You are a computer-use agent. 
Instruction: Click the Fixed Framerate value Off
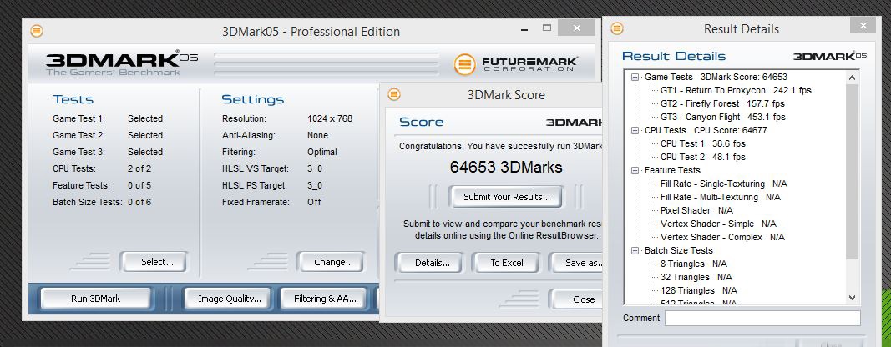point(314,202)
